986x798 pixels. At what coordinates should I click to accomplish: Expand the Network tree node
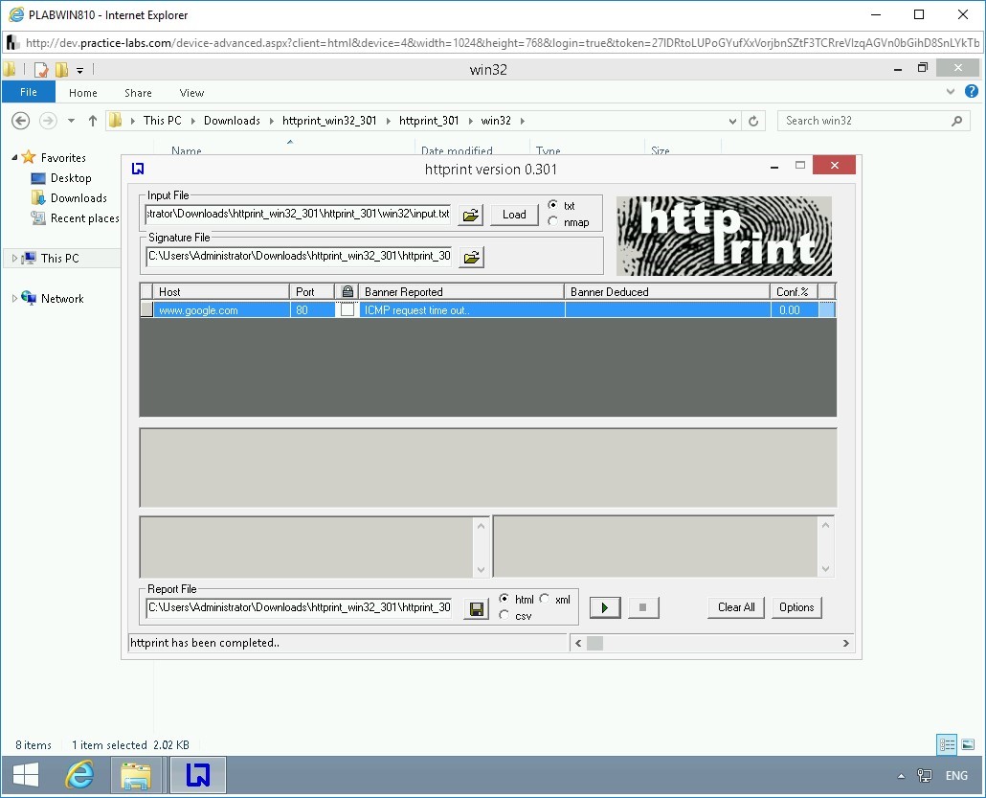[x=14, y=299]
